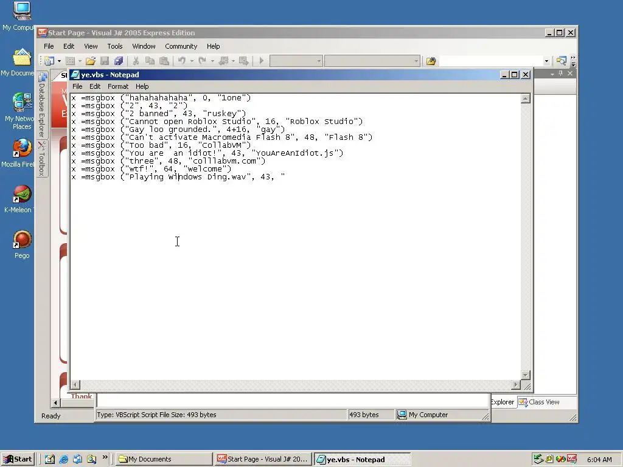Click the line with "YouAreAnIdiot.js" text
Viewport: 623px width, 467px height.
point(207,153)
